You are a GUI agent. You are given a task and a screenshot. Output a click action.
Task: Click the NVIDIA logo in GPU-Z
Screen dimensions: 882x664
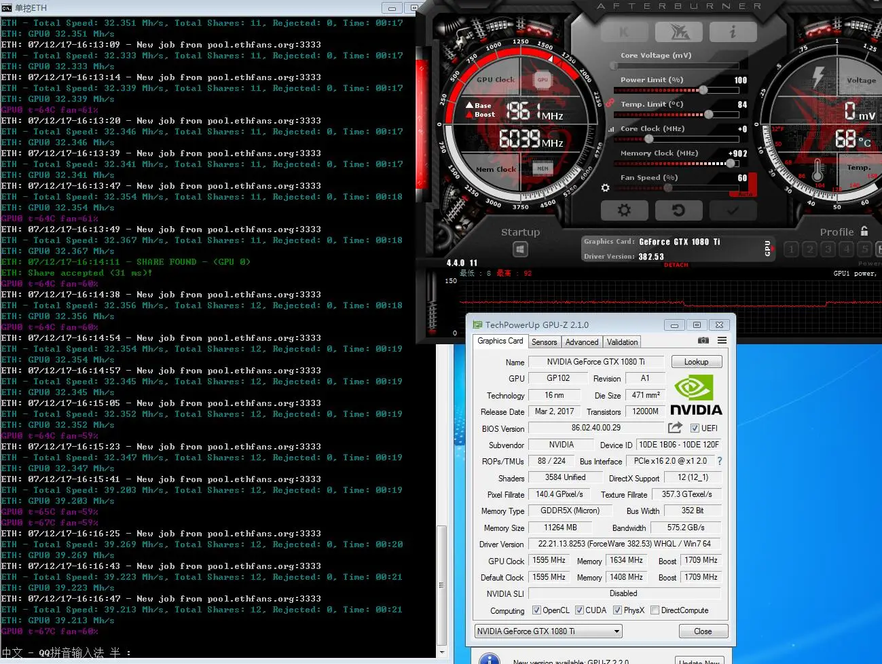(x=696, y=394)
